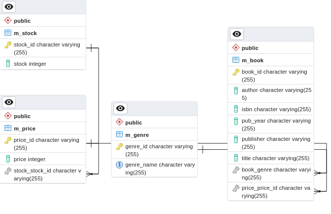The image size is (331, 214).
Task: Click the book_id primary key icon
Action: [x=236, y=72]
